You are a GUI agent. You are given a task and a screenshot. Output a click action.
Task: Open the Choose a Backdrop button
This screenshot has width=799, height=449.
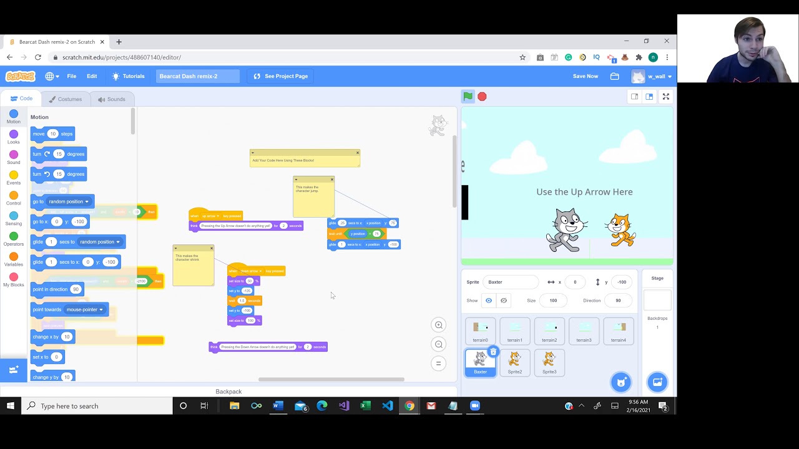[657, 382]
